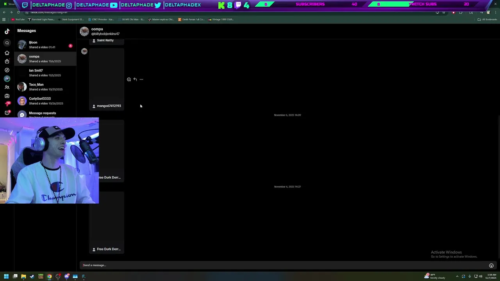
Task: Click @billybobjenkins47 handle in header
Action: pos(105,34)
